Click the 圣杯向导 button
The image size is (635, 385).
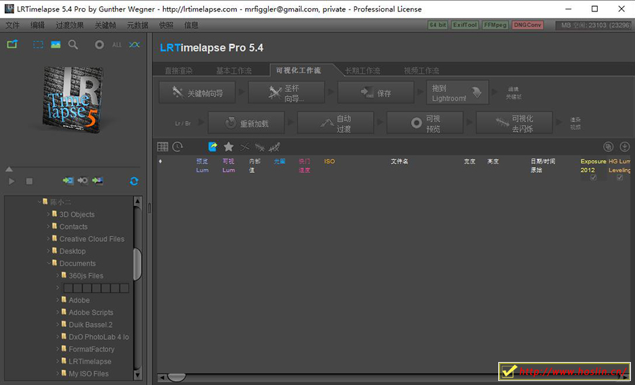point(286,93)
